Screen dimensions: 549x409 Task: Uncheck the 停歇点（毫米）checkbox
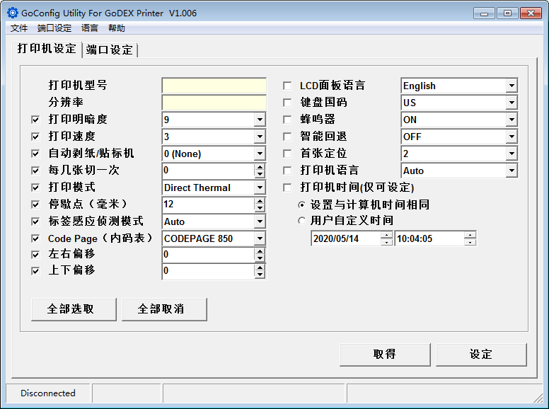coord(35,204)
